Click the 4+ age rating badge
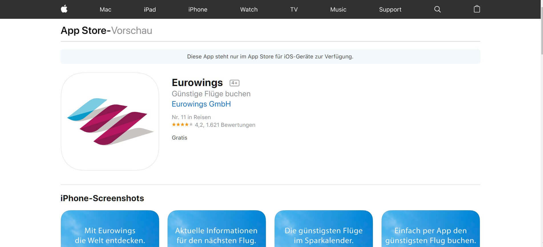Screen dimensions: 543x247 [x=235, y=83]
